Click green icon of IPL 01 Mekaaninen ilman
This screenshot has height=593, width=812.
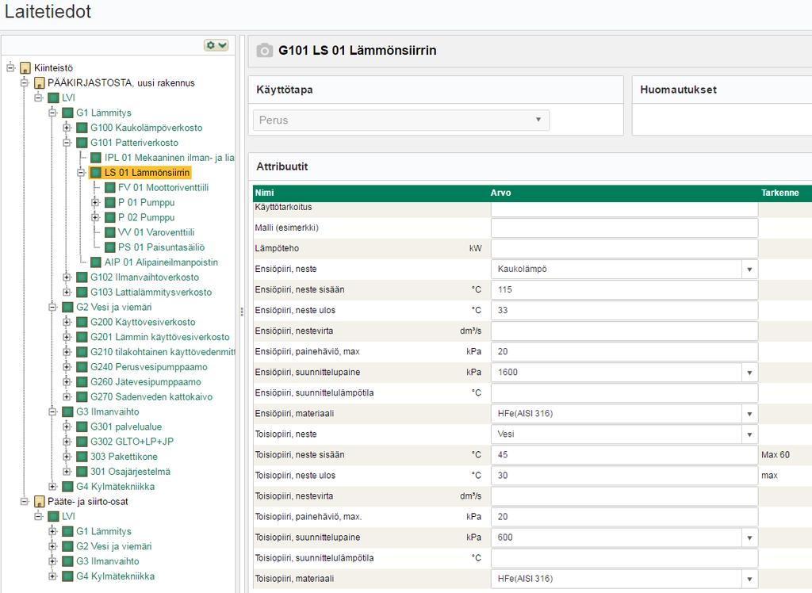pyautogui.click(x=96, y=158)
